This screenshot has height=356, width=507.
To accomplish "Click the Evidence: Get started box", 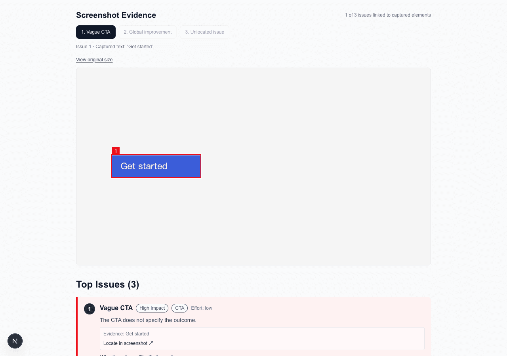I will (x=262, y=339).
